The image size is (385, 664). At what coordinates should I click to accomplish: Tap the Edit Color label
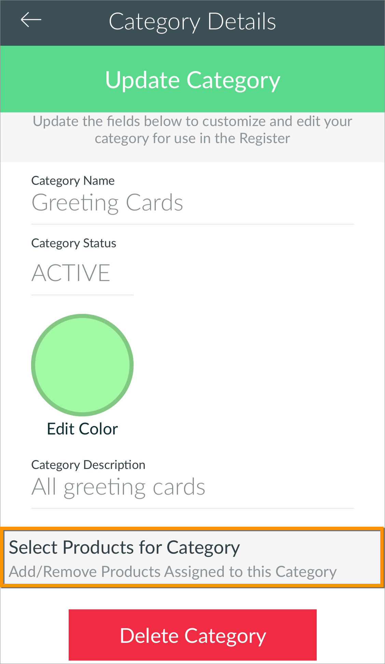(82, 429)
